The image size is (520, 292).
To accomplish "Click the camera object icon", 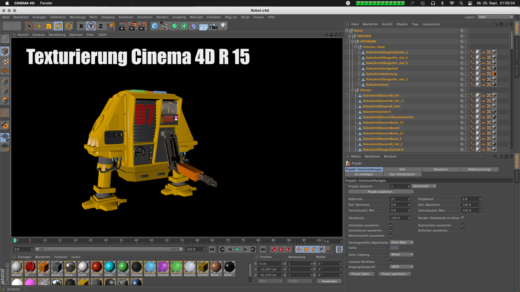I will coord(213,26).
